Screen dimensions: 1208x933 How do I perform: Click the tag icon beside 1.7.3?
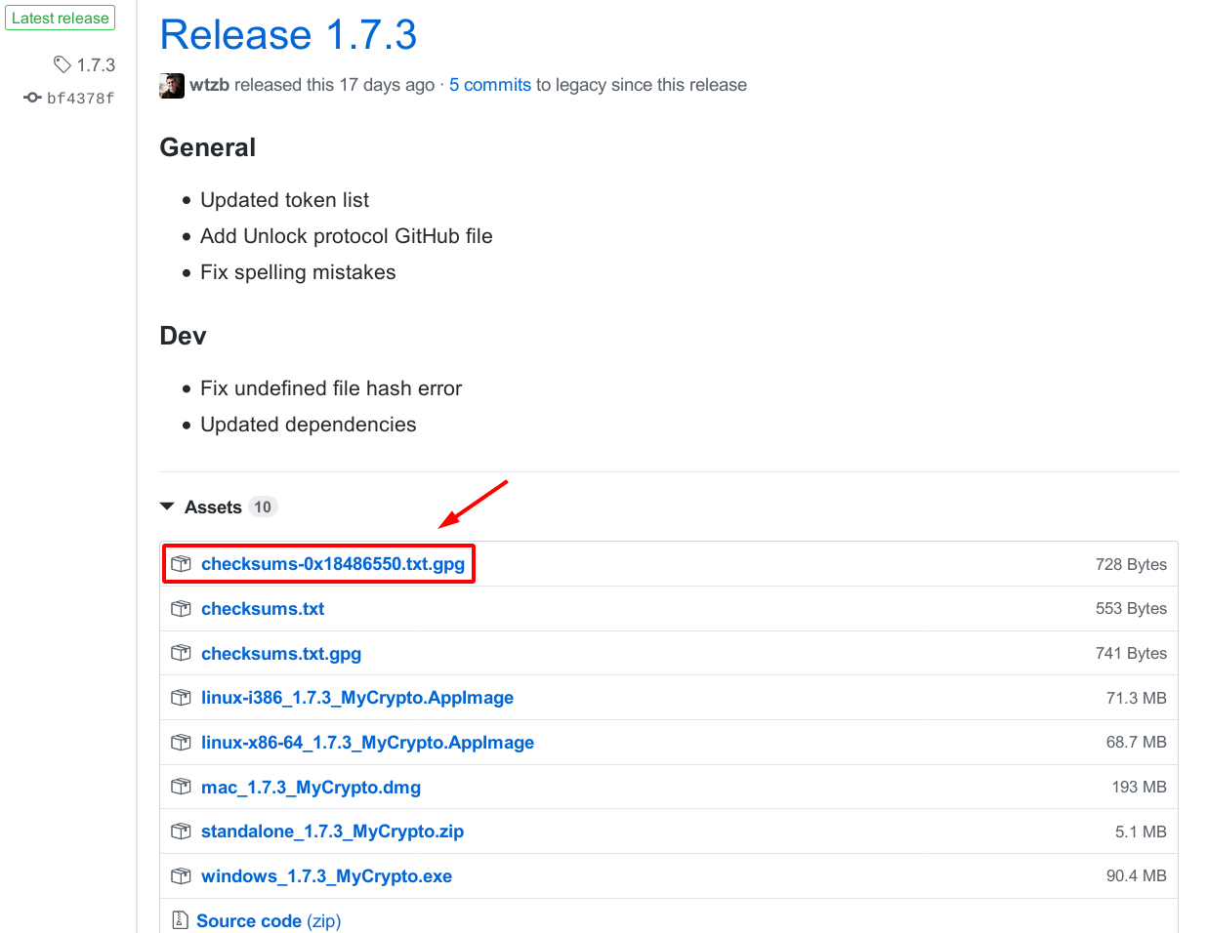click(x=62, y=64)
